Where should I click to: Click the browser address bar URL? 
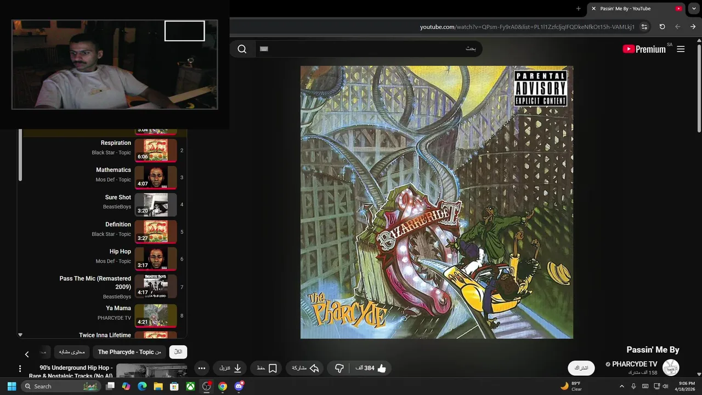[x=527, y=27]
